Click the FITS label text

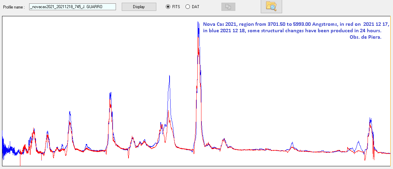176,7
